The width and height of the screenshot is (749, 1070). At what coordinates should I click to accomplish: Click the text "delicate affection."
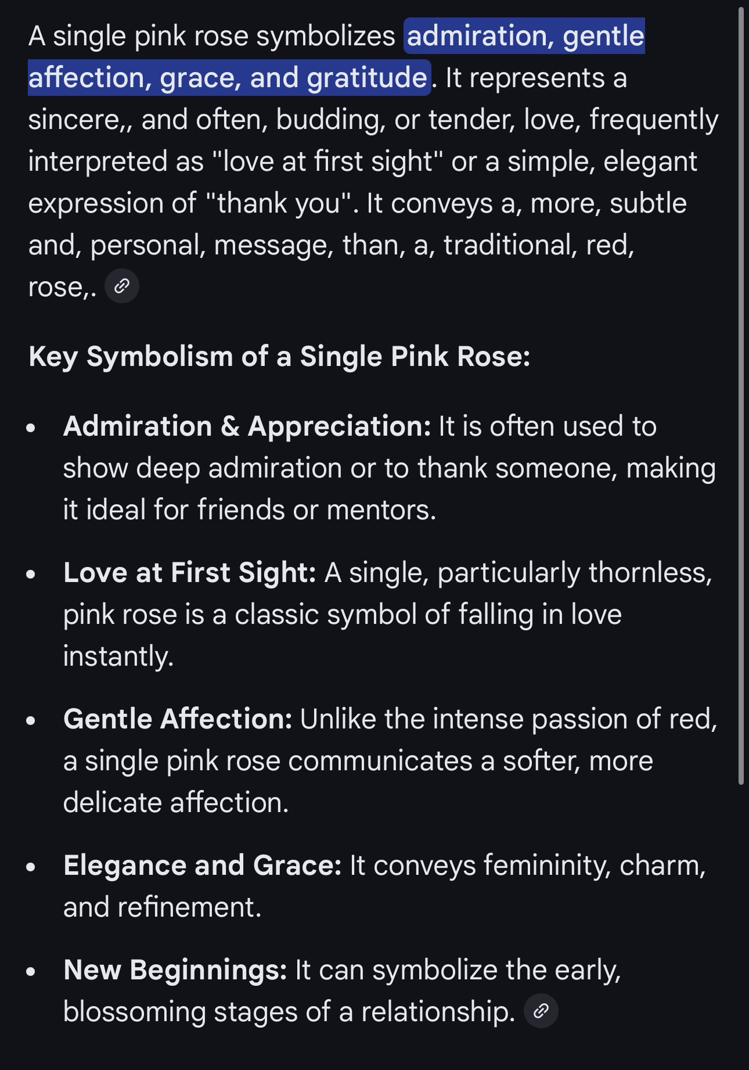pos(175,803)
